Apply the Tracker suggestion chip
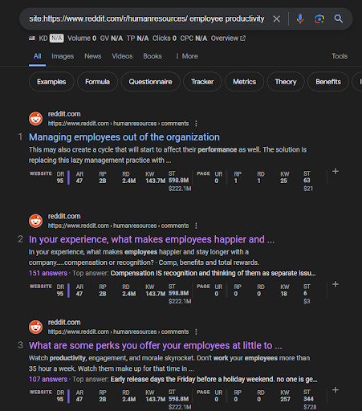Image resolution: width=362 pixels, height=411 pixels. pyautogui.click(x=202, y=82)
